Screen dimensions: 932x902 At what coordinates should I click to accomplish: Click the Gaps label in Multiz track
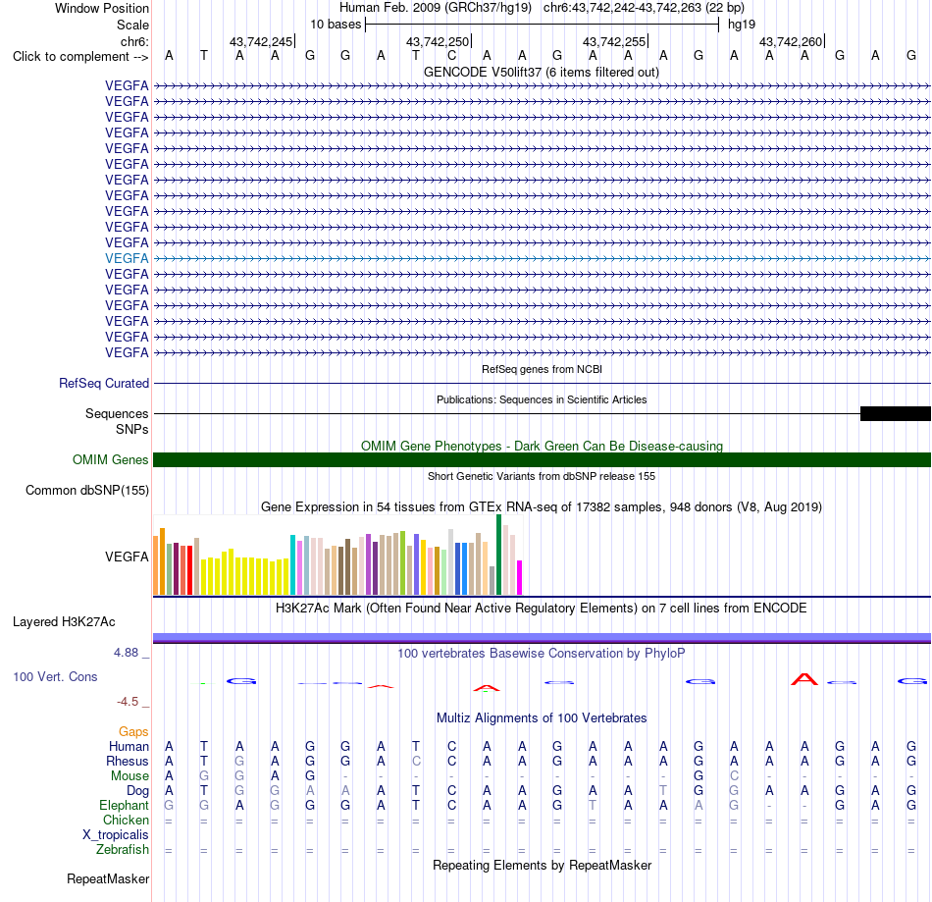(x=133, y=732)
